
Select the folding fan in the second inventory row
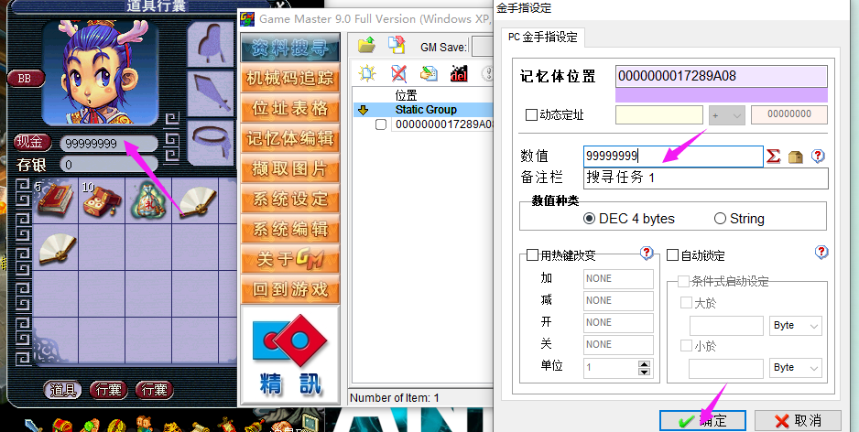point(57,249)
